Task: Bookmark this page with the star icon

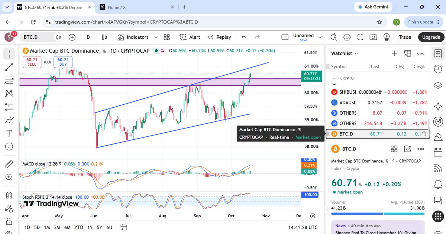Action: [x=379, y=22]
